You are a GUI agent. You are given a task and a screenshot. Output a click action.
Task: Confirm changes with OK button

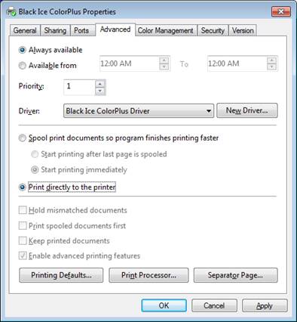pyautogui.click(x=164, y=305)
